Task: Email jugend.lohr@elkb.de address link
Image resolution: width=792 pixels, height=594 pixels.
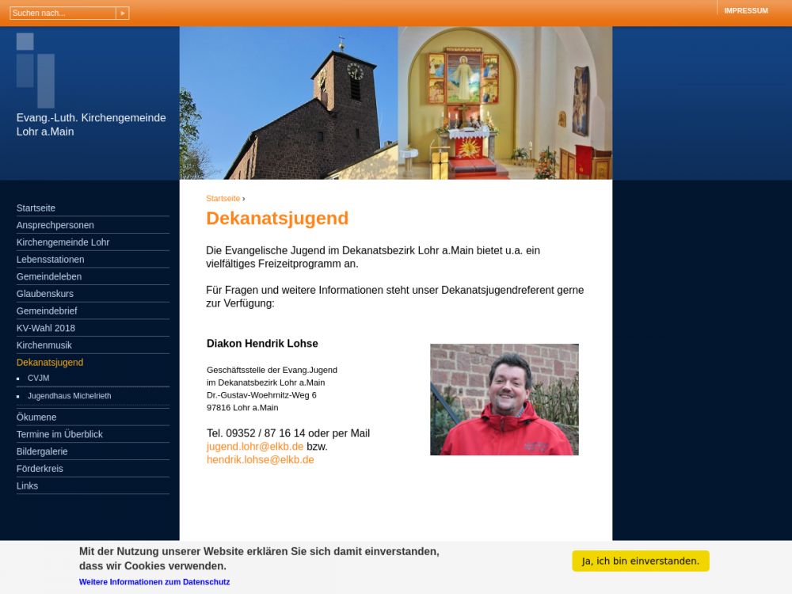Action: 255,447
